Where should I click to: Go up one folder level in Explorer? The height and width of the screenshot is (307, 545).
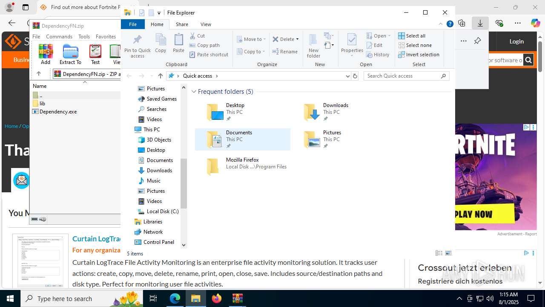160,76
